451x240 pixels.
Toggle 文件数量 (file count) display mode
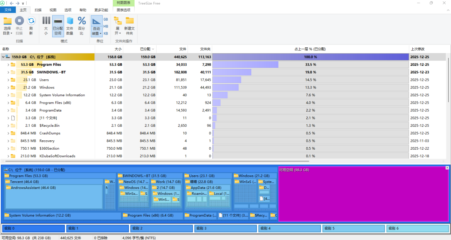click(x=70, y=26)
